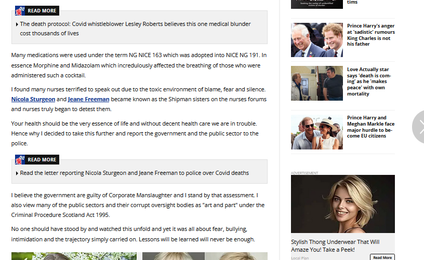This screenshot has width=424, height=260.
Task: Click bottom-left article photo with white blossoms
Action: (x=74, y=256)
